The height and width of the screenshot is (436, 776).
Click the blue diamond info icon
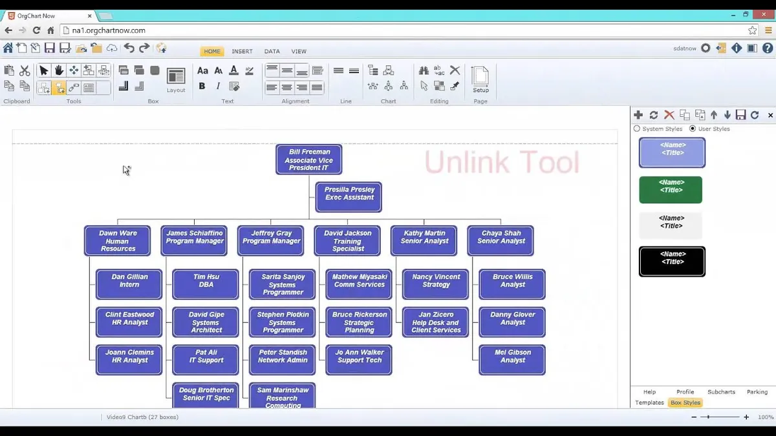(737, 48)
